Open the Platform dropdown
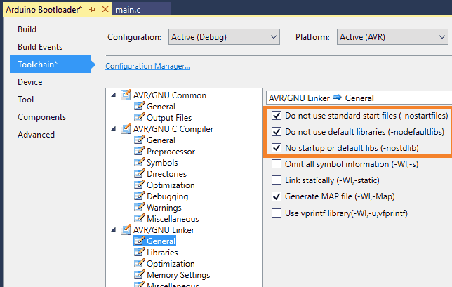This screenshot has height=287, width=452. pyautogui.click(x=393, y=36)
